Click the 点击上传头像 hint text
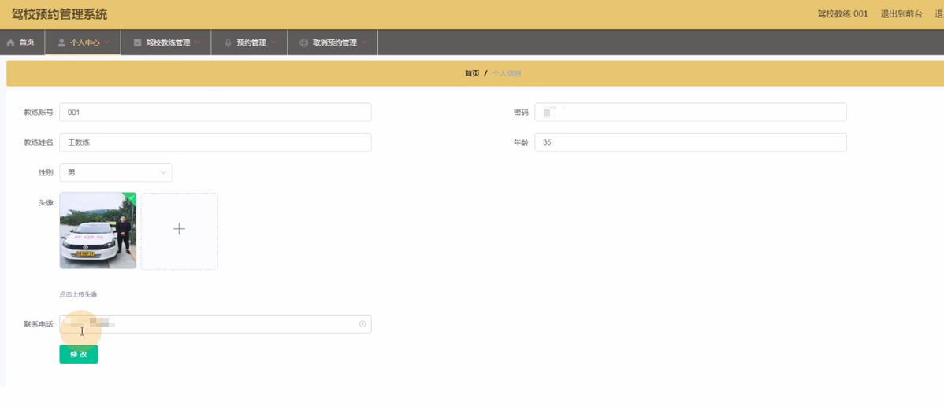Viewport: 944px width, 406px height. click(x=78, y=294)
